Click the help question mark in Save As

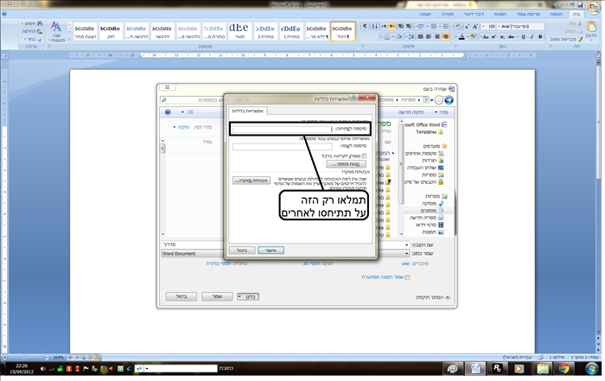168,112
